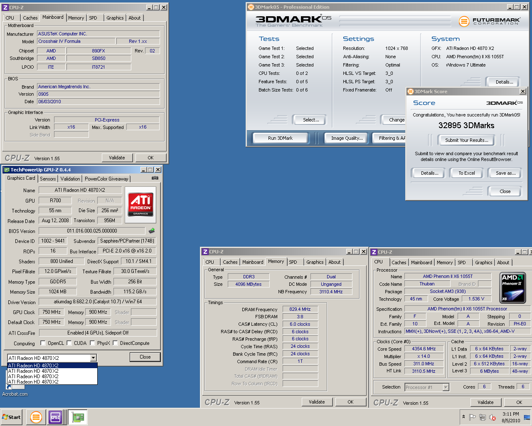This screenshot has height=426, width=532.
Task: Click the Driver Version field in GPU-Z
Action: coord(98,302)
